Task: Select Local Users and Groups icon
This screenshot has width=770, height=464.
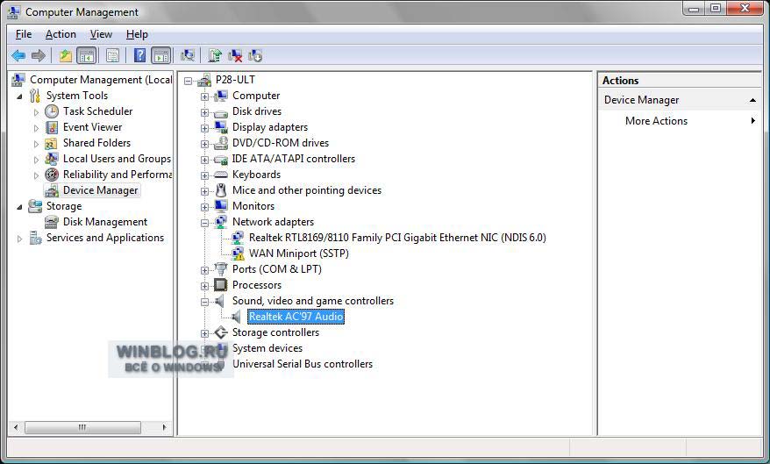Action: tap(52, 159)
